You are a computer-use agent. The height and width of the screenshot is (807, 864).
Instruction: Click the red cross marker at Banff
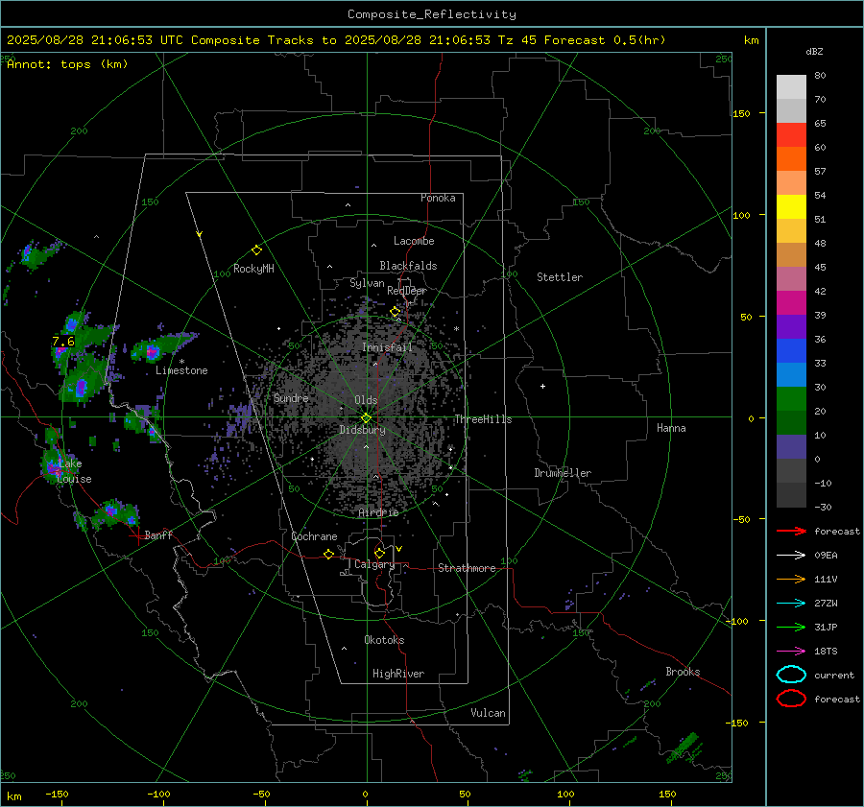[x=137, y=535]
